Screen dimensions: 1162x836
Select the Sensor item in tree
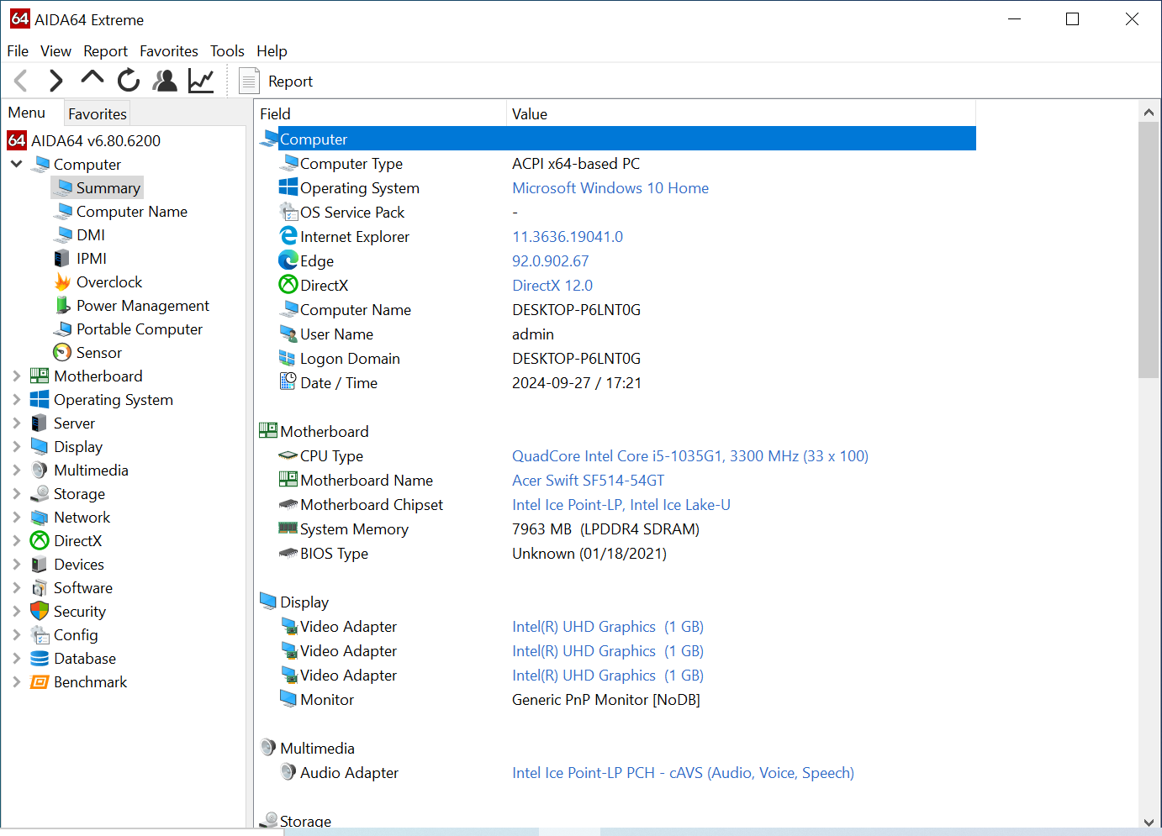[98, 353]
